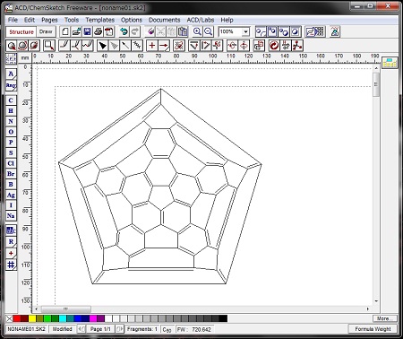Open the Help menu
Viewport: 403px width, 339px height.
(x=227, y=20)
